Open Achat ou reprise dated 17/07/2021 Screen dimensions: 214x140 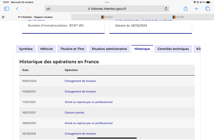tap(89, 102)
